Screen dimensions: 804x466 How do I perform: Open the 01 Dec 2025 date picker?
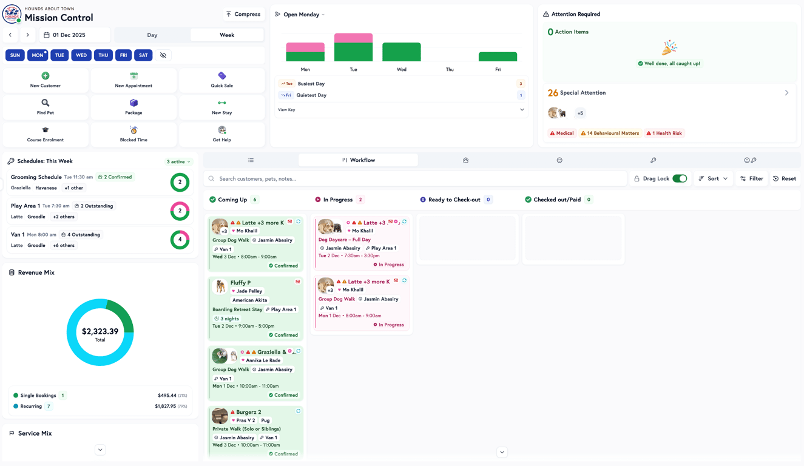coord(75,35)
